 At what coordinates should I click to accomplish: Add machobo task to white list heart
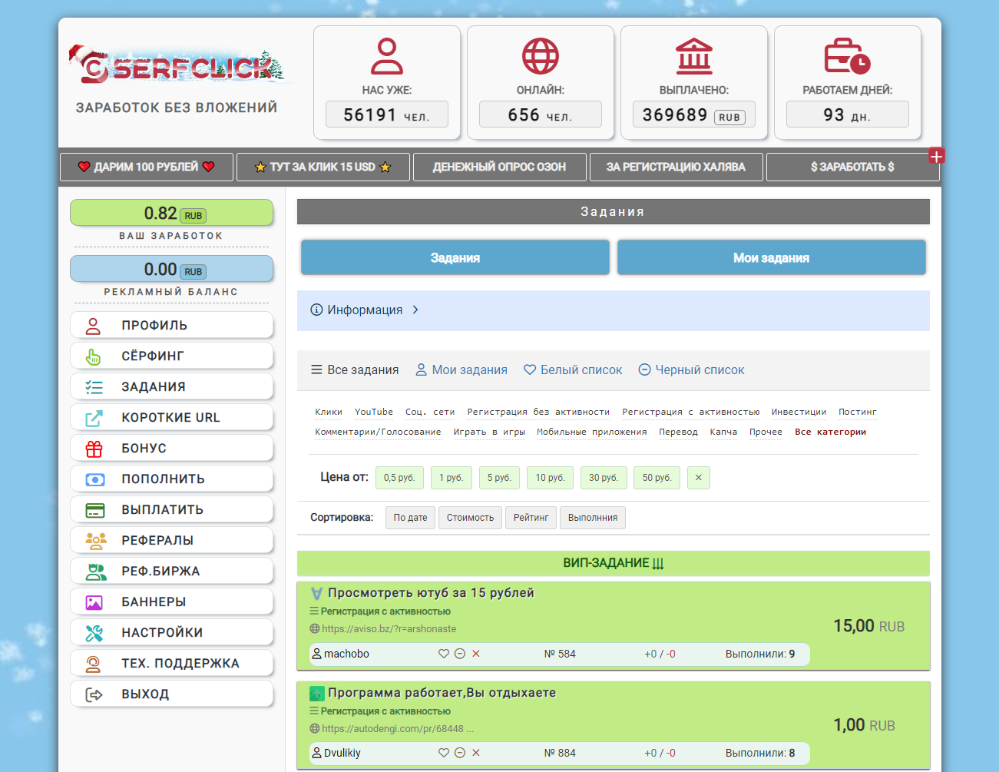coord(444,654)
